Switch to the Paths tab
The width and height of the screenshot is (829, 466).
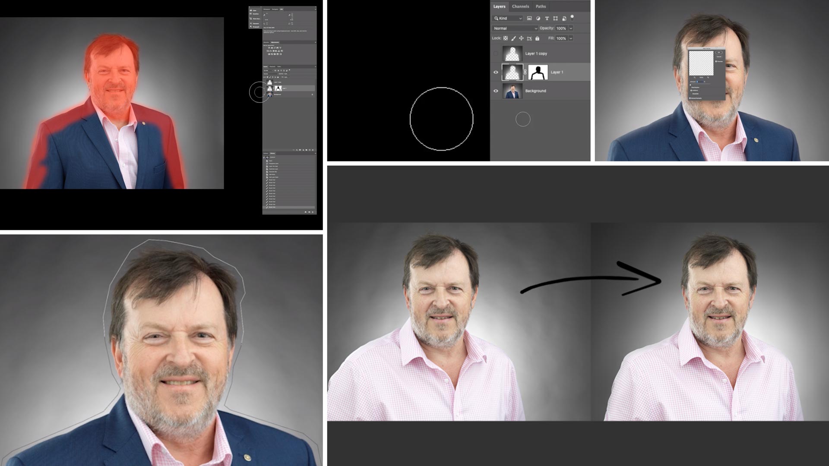(541, 6)
